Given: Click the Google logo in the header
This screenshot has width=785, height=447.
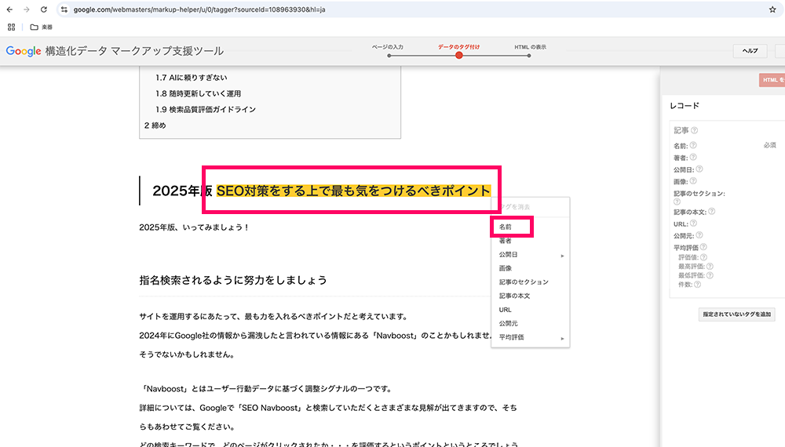Looking at the screenshot, I should click(x=24, y=51).
